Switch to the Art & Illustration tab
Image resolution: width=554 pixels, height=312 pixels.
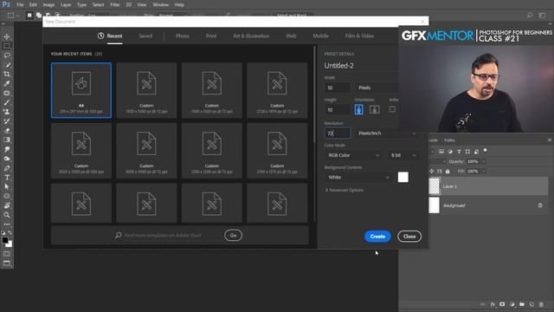tap(251, 36)
